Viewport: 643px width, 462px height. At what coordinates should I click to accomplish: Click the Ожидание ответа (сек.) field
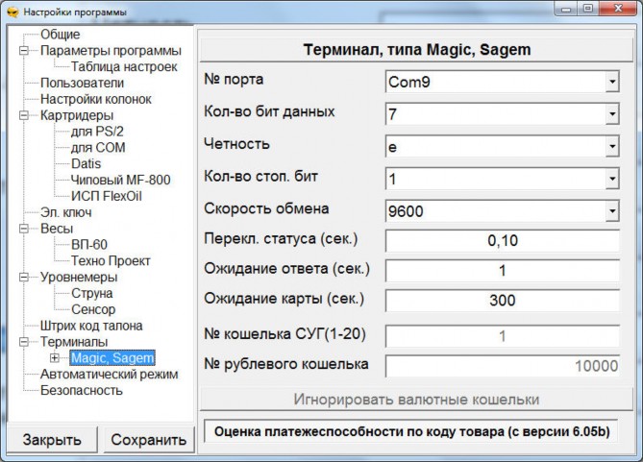(503, 271)
